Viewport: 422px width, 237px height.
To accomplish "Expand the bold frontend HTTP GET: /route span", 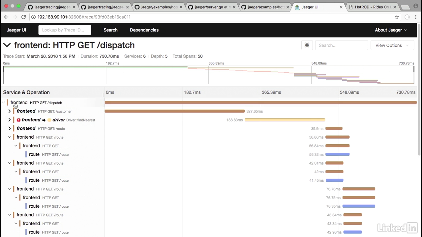I will [10, 128].
